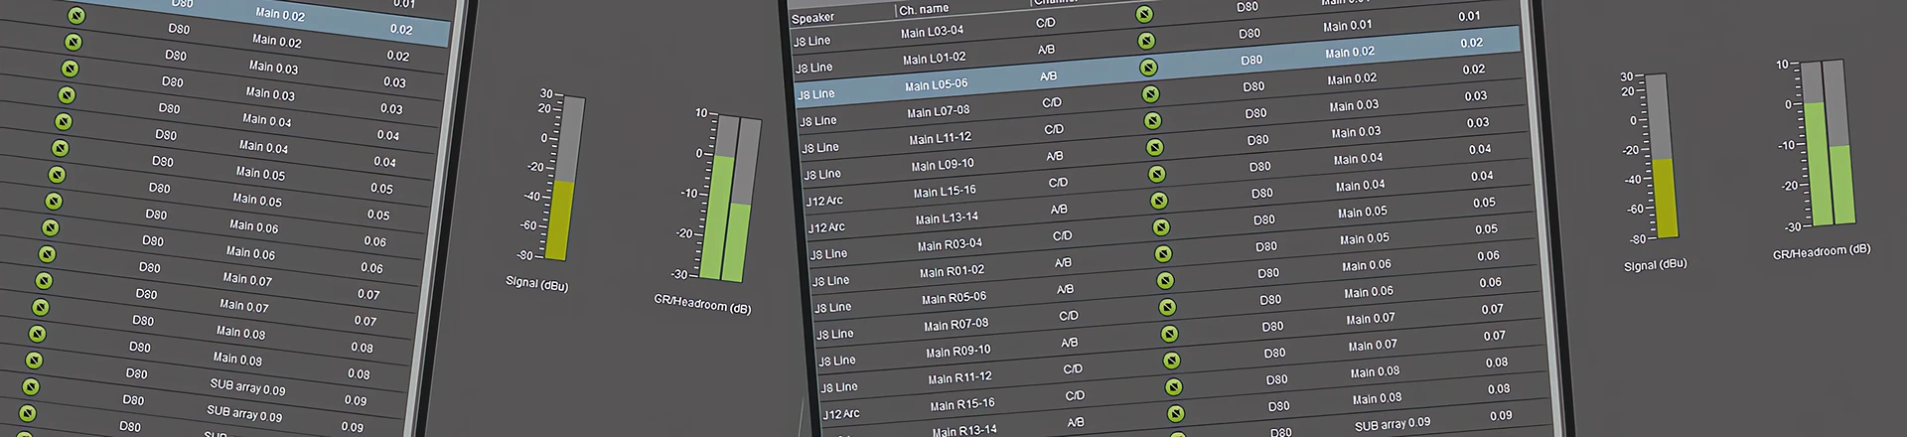Select the highlighted Main L05-06 channel name

point(936,85)
